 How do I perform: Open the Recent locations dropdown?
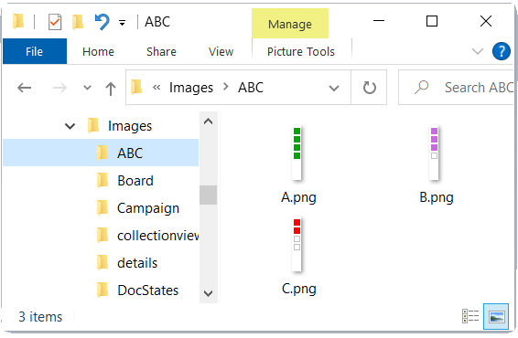[x=87, y=88]
